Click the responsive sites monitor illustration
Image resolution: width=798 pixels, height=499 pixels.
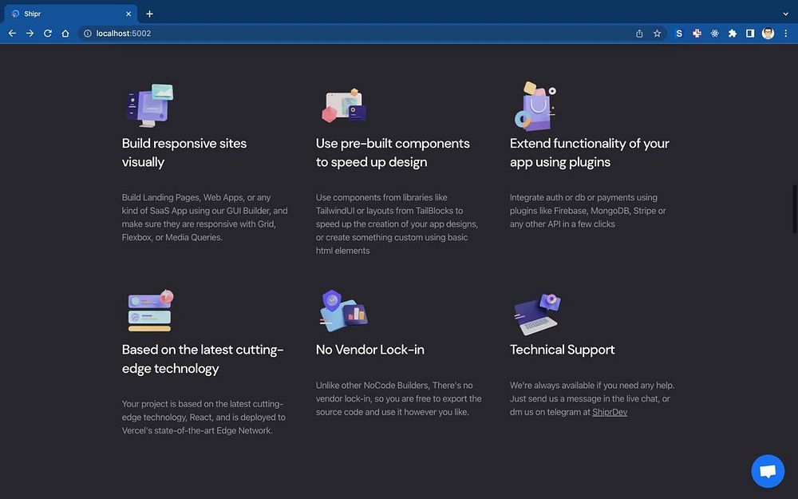(x=150, y=105)
